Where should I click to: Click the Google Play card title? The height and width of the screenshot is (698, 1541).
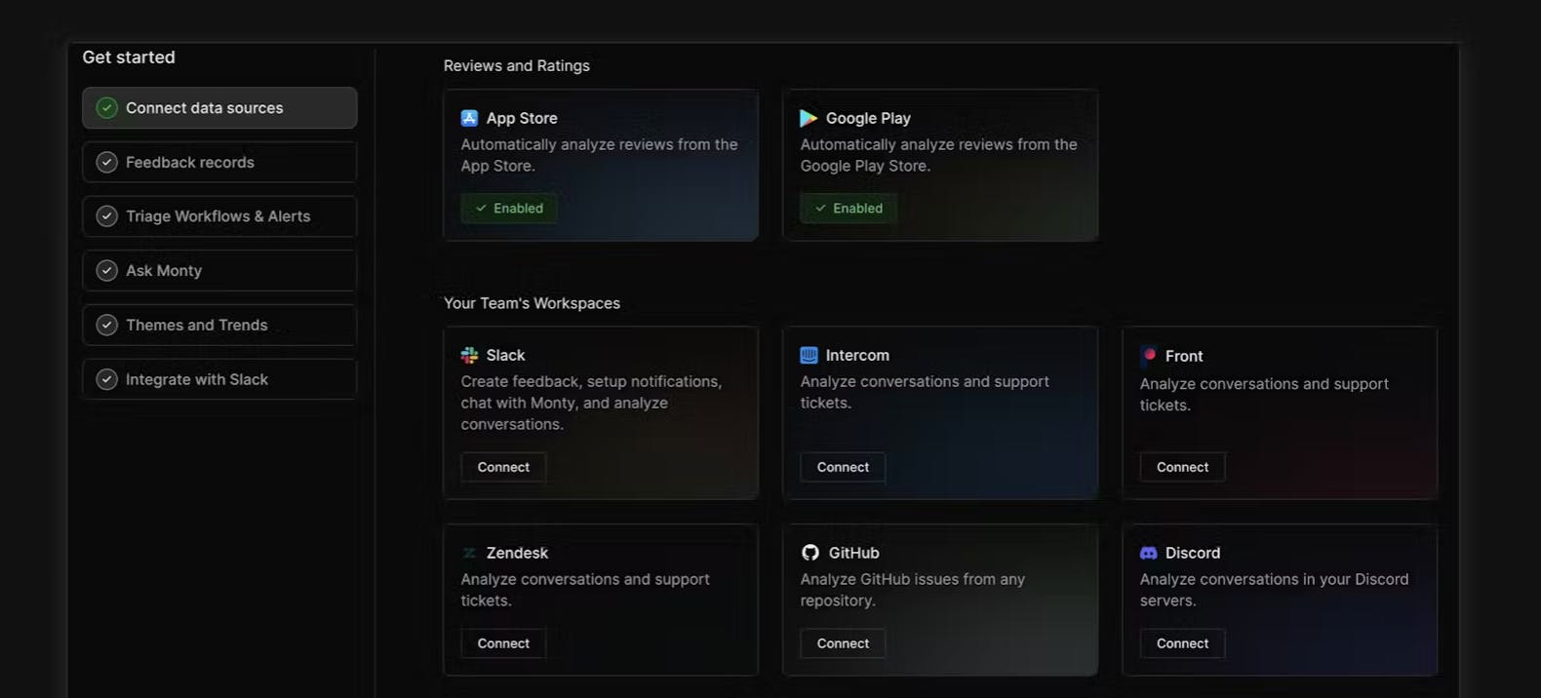click(x=868, y=118)
